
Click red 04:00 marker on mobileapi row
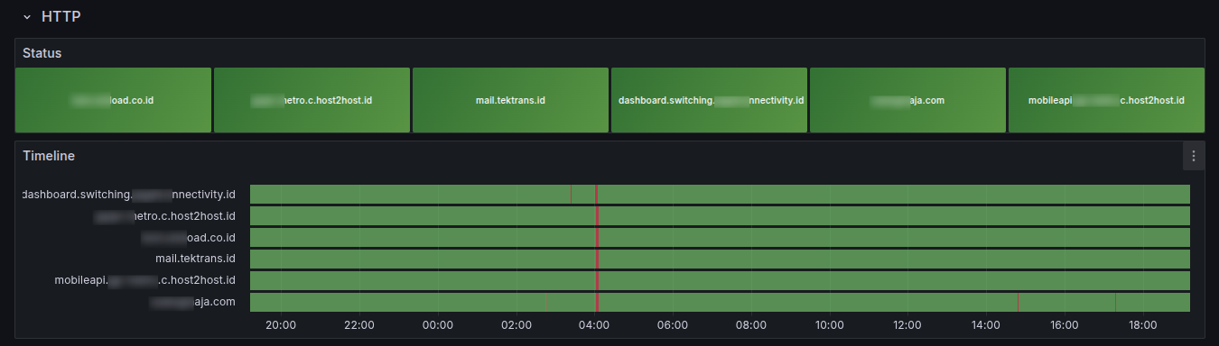tap(597, 280)
